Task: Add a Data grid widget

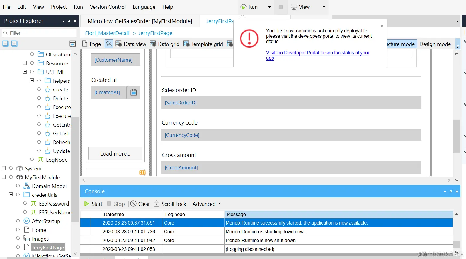Action: (x=165, y=44)
